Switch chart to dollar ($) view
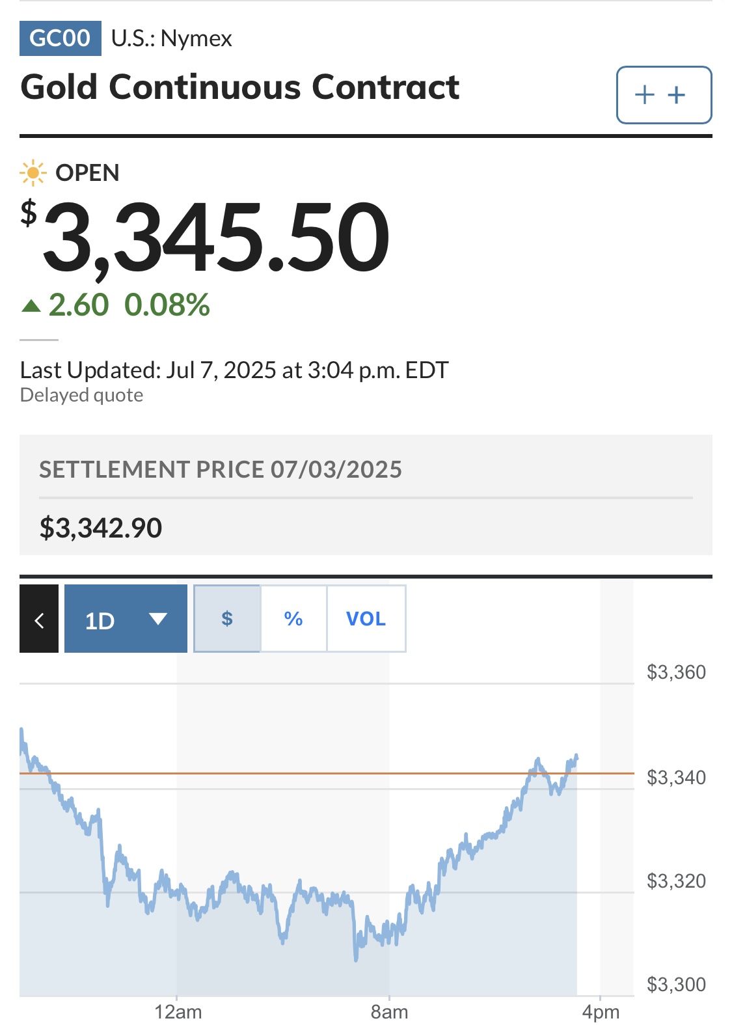The width and height of the screenshot is (732, 1025). 227,619
